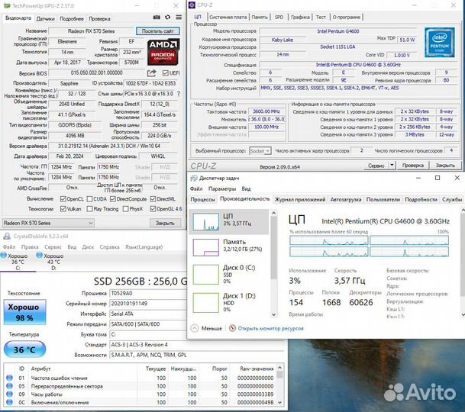Click AMD Radeon logo in GPU-Z
The height and width of the screenshot is (412, 465).
coord(163,52)
